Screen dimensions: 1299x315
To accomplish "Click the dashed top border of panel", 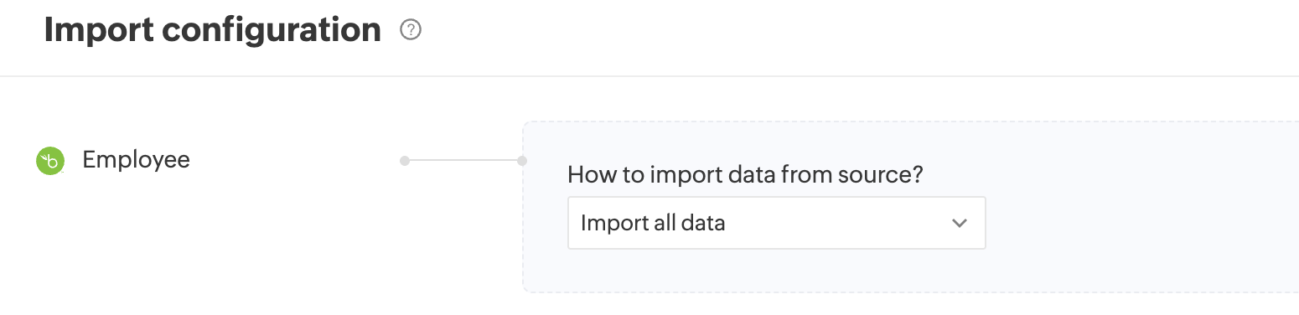I will (x=911, y=122).
